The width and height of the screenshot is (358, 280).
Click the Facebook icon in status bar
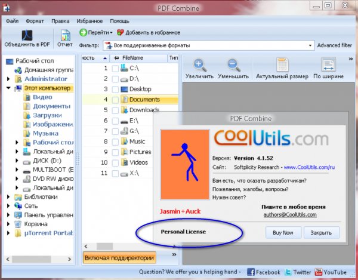click(251, 272)
